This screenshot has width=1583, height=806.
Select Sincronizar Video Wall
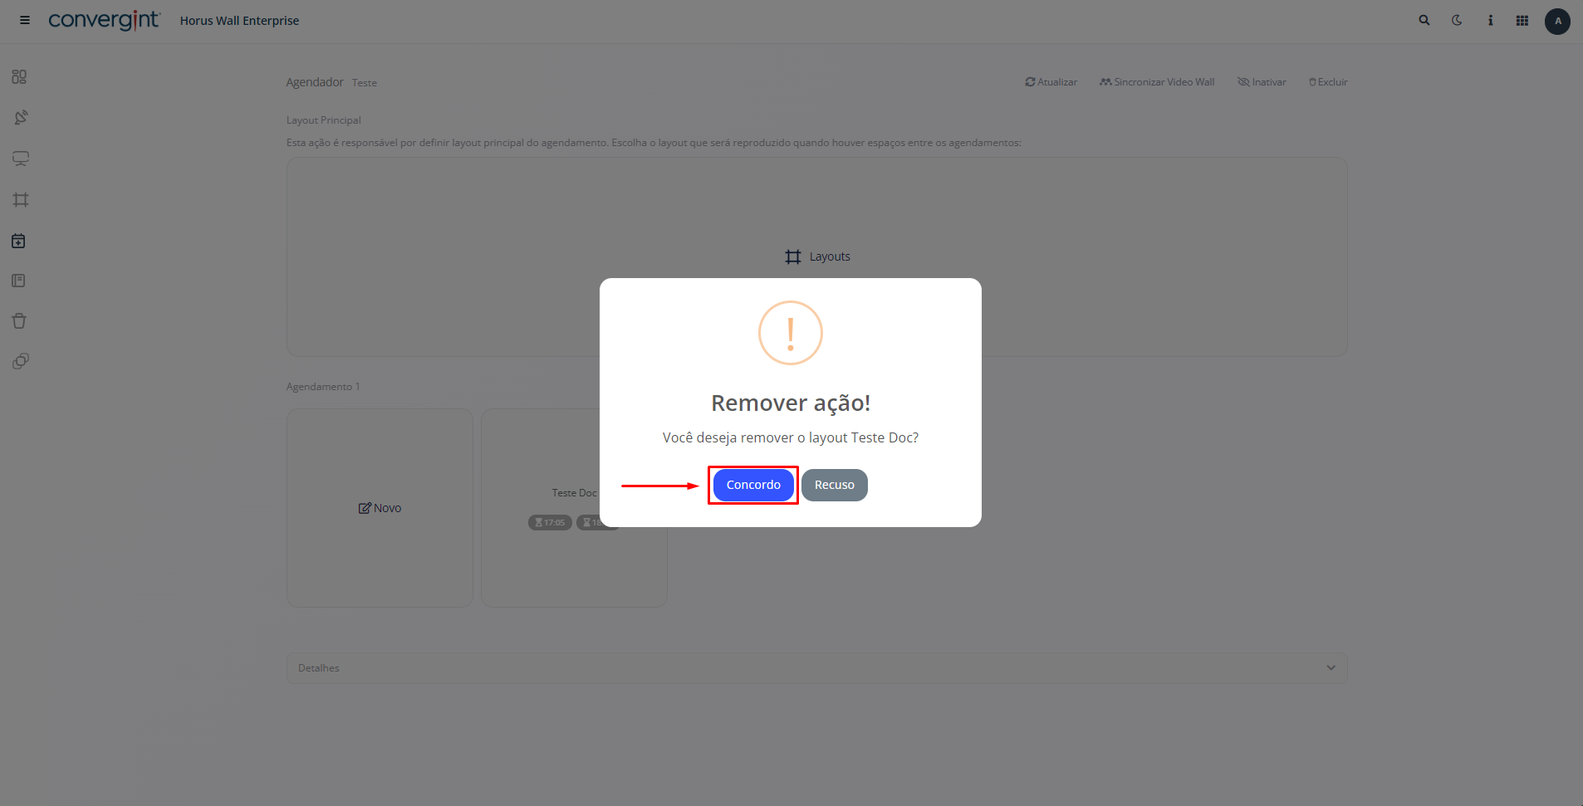coord(1157,82)
